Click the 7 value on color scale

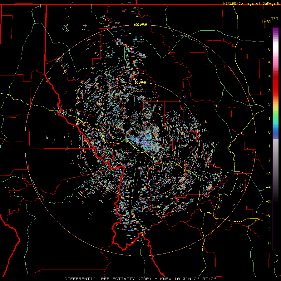tap(269, 35)
